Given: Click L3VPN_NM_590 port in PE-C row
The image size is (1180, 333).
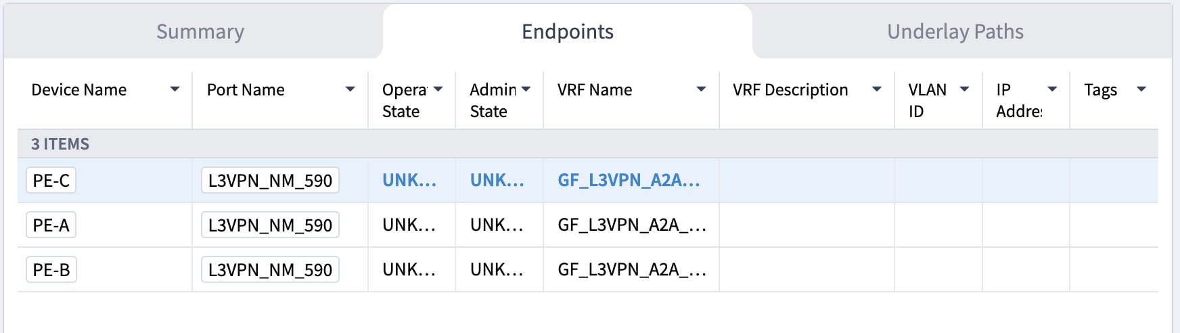Looking at the screenshot, I should point(270,181).
